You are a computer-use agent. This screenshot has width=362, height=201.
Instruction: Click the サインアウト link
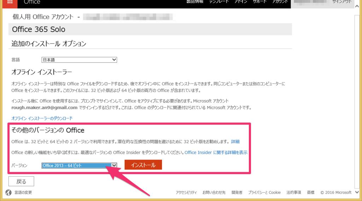pos(342,2)
